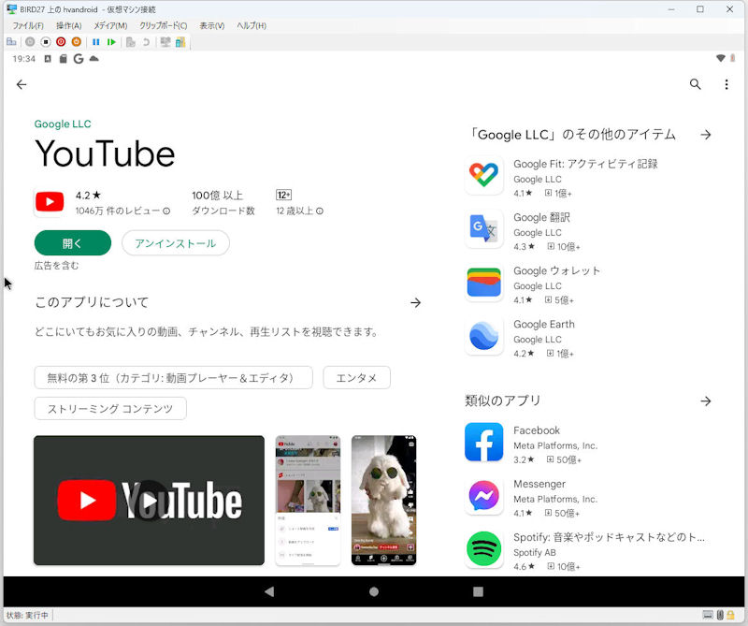This screenshot has height=626, width=748.
Task: Click the gray Start toolbar icon
Action: (x=30, y=42)
